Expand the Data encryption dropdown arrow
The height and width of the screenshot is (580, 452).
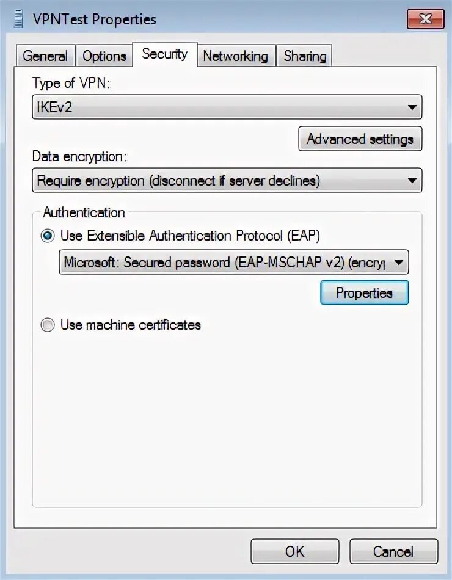[412, 181]
